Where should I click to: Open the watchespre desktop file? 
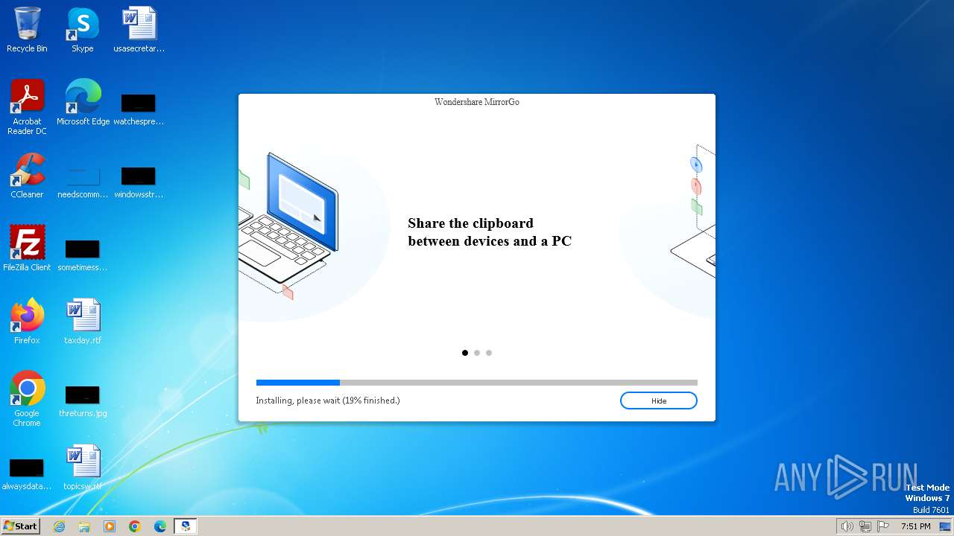coord(139,109)
